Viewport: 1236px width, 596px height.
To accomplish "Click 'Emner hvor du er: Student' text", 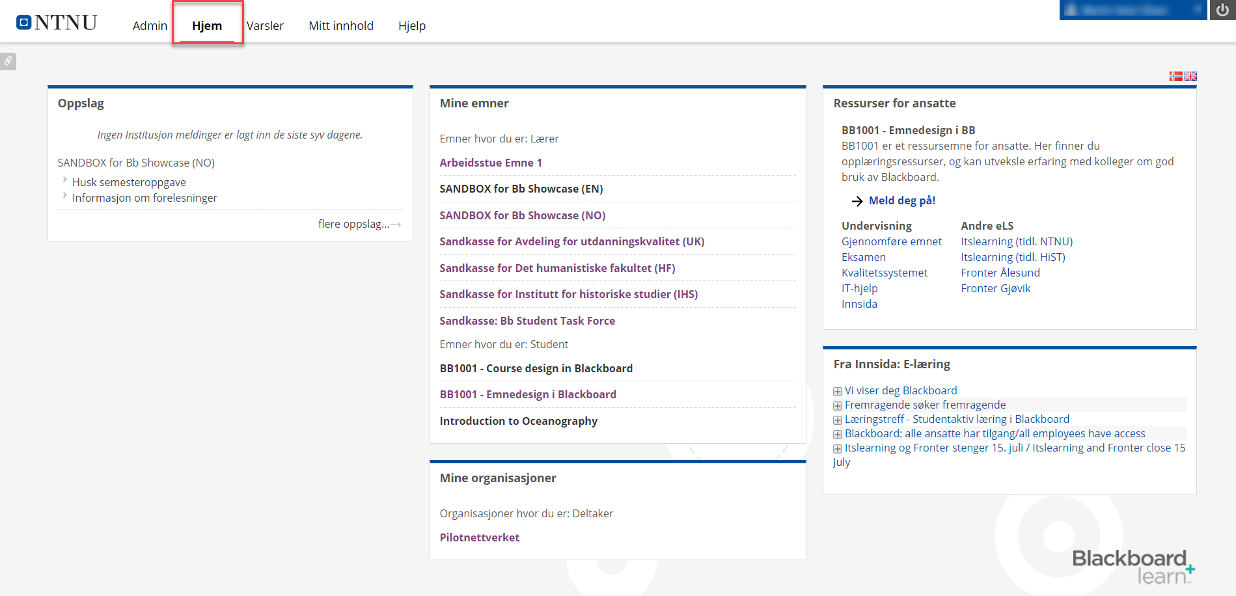I will (504, 344).
